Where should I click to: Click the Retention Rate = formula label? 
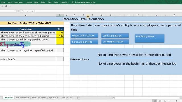80,59
